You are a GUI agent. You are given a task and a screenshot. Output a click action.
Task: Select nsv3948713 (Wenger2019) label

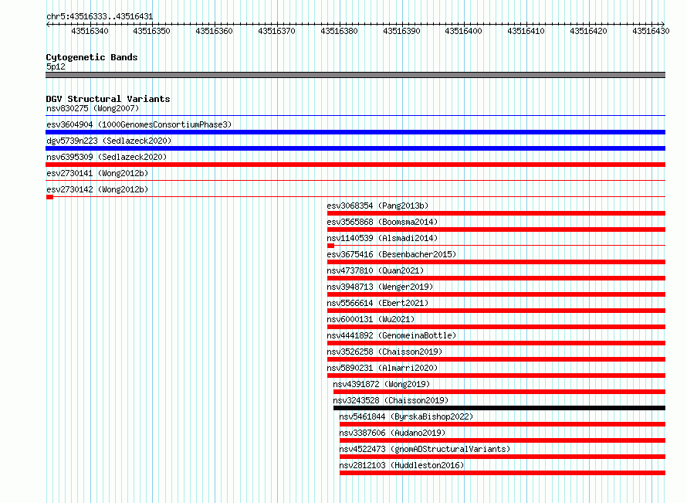(380, 287)
